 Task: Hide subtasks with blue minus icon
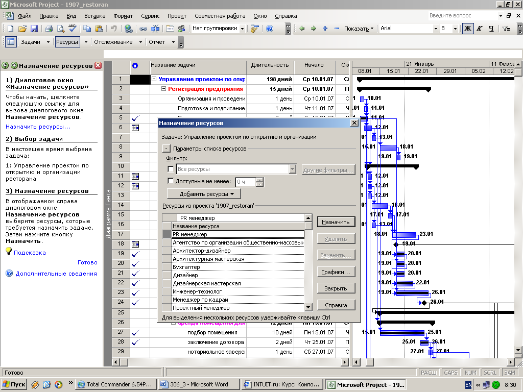point(337,29)
